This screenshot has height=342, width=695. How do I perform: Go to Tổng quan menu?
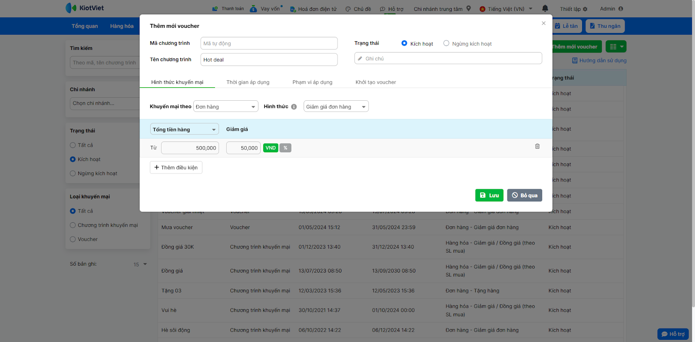85,26
